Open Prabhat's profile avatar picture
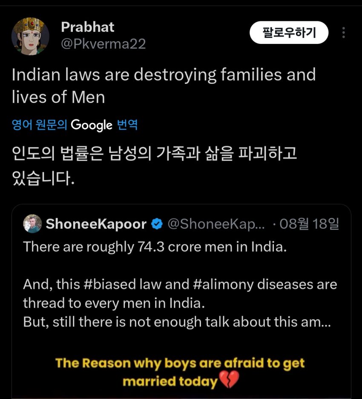Image resolution: width=362 pixels, height=399 pixels. [x=30, y=37]
